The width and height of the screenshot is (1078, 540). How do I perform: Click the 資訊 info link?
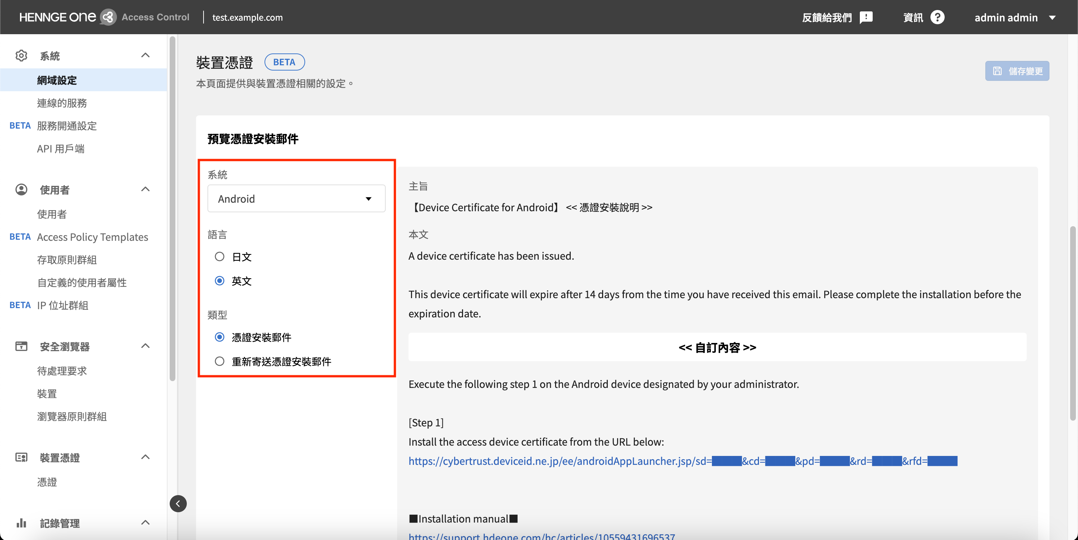[x=913, y=17]
